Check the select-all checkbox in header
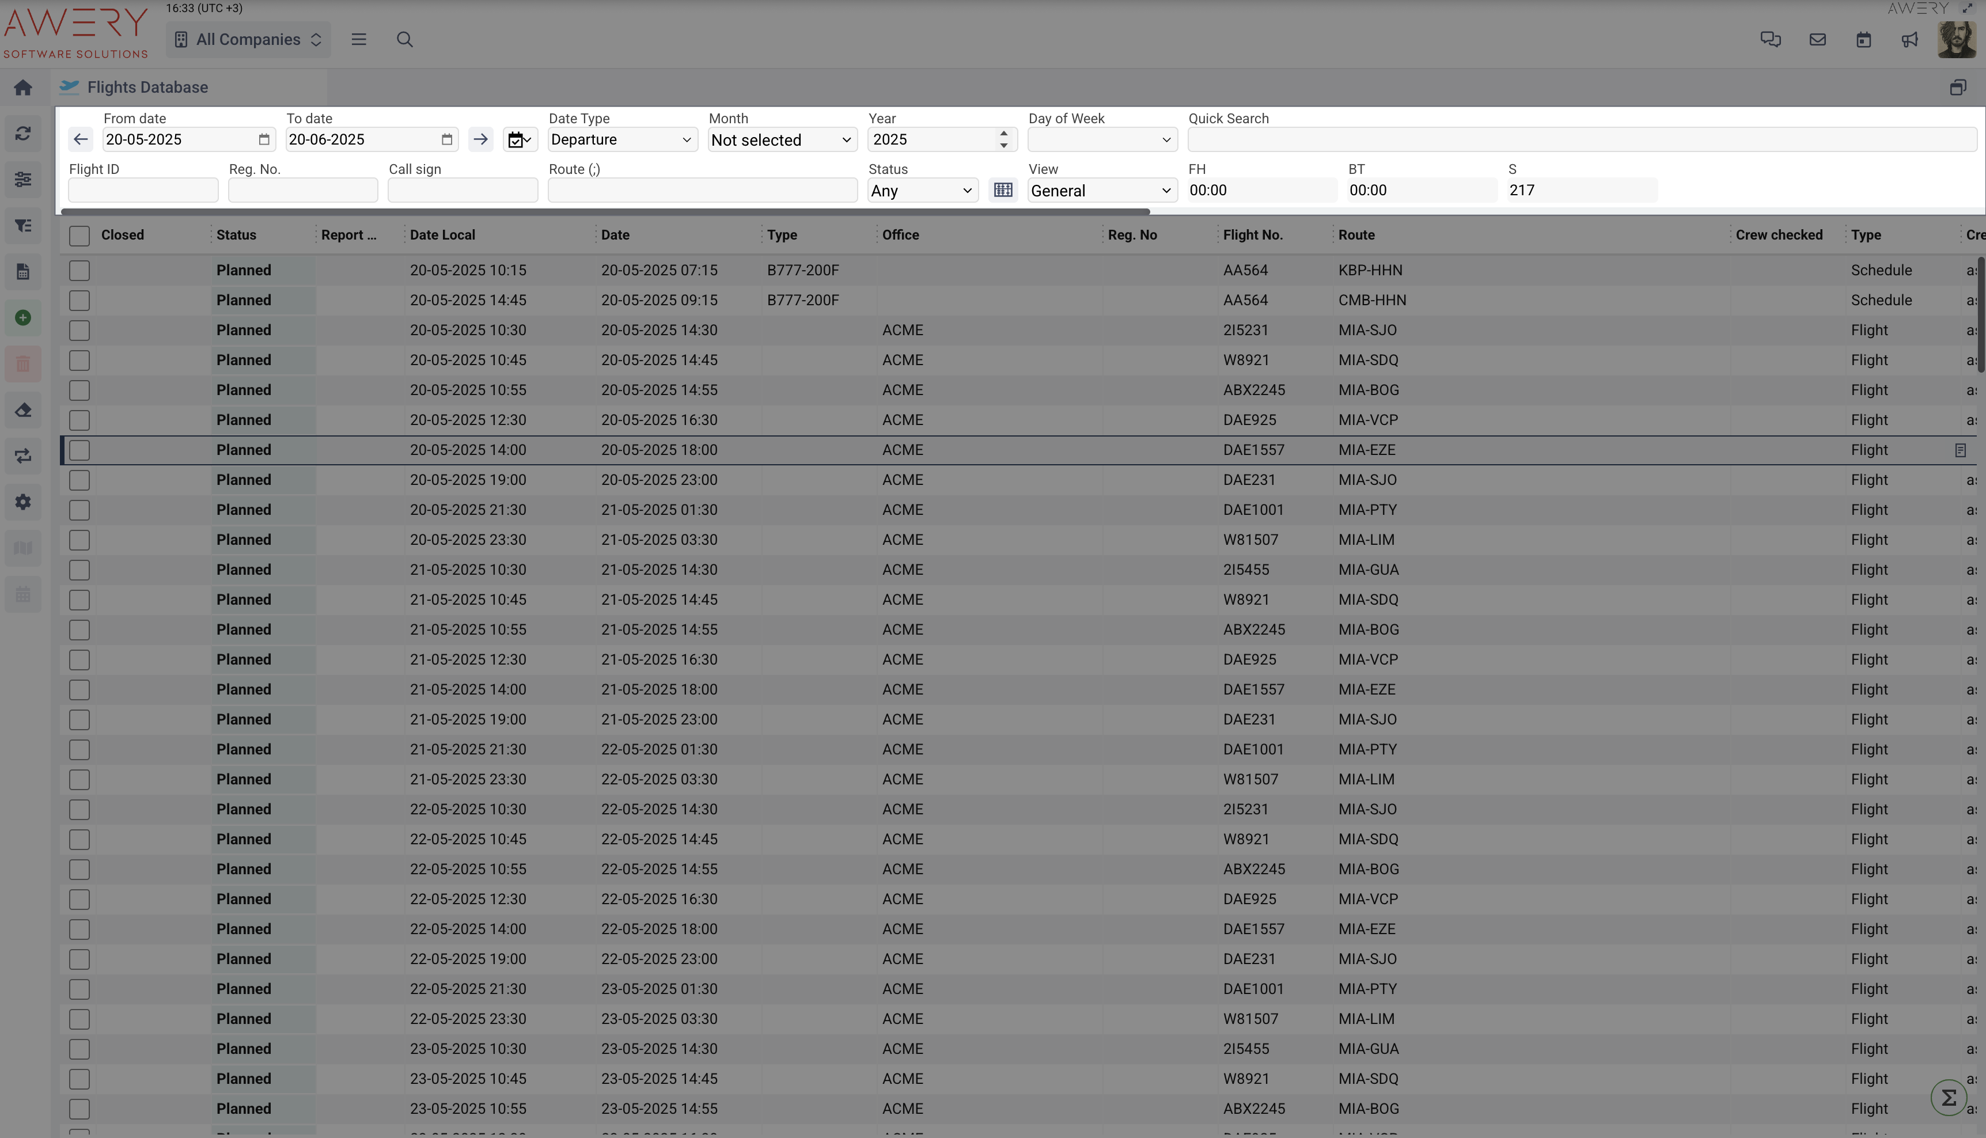1986x1138 pixels. click(79, 235)
